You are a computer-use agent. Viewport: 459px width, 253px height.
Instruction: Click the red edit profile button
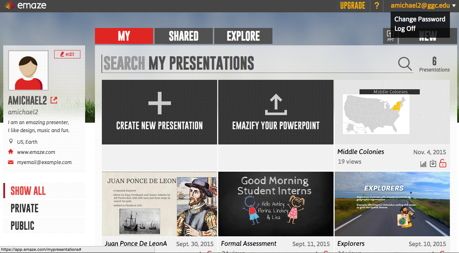click(x=67, y=54)
